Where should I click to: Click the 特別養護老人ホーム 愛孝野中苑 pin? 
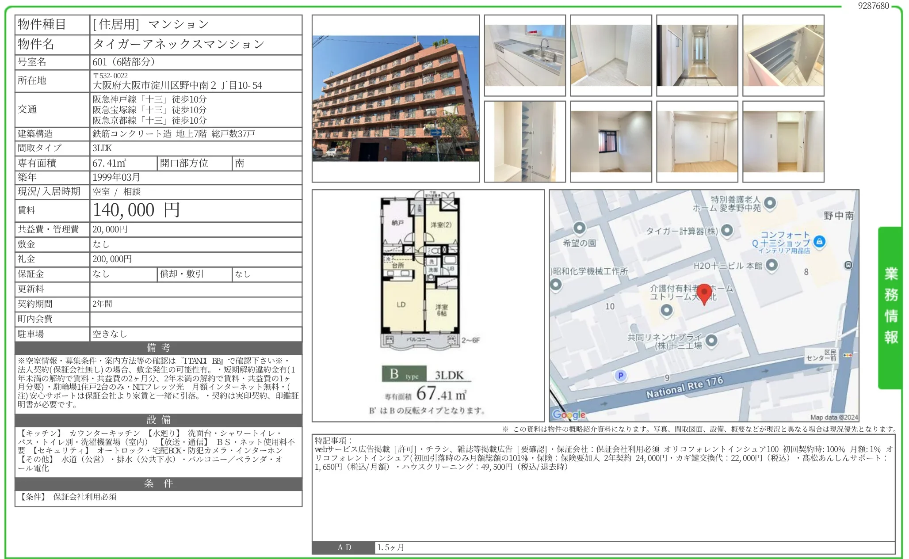[770, 203]
